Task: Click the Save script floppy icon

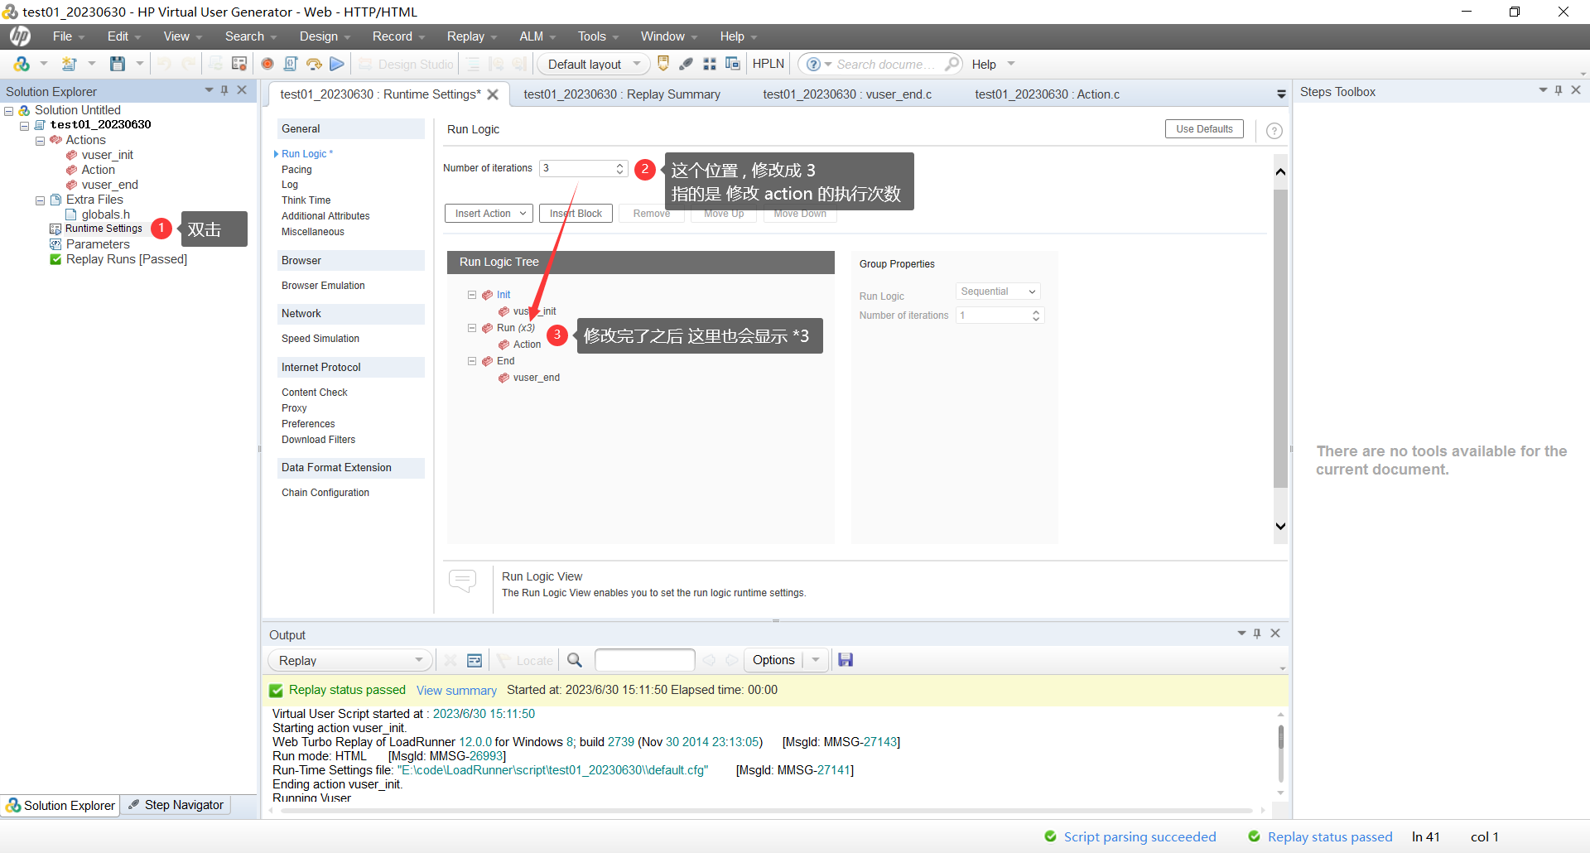Action: [x=118, y=64]
